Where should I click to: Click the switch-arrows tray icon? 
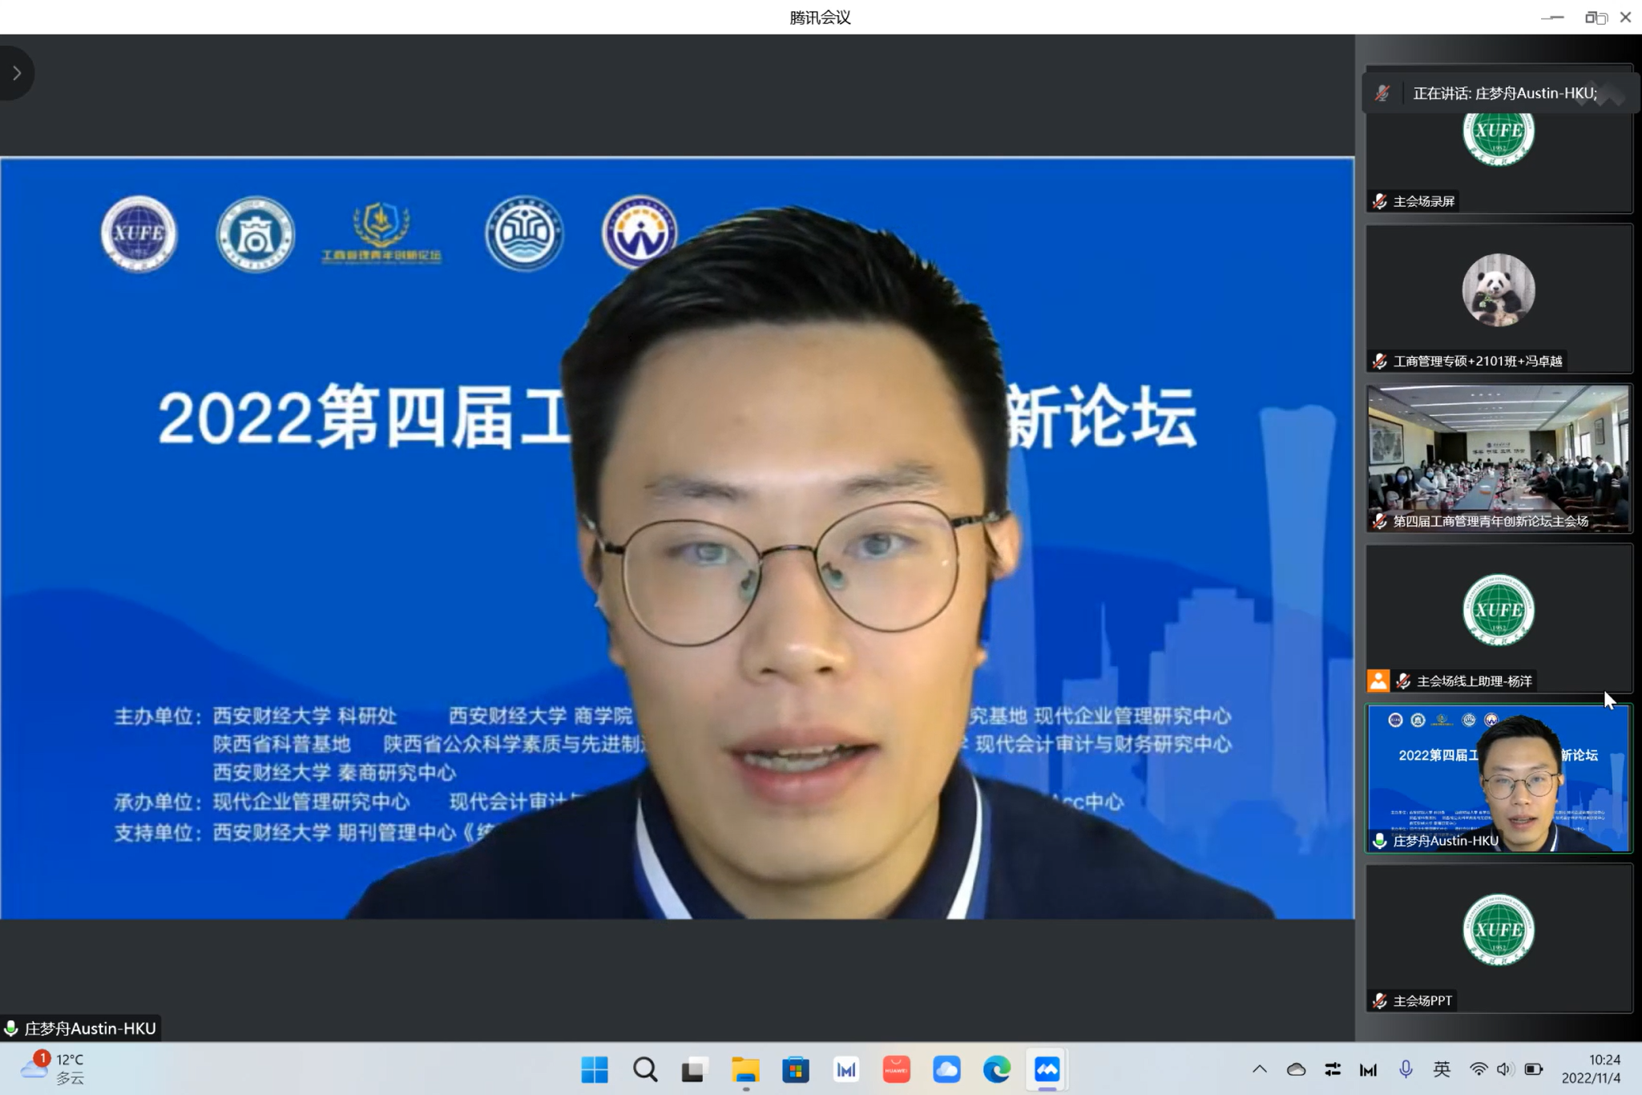(x=1333, y=1069)
